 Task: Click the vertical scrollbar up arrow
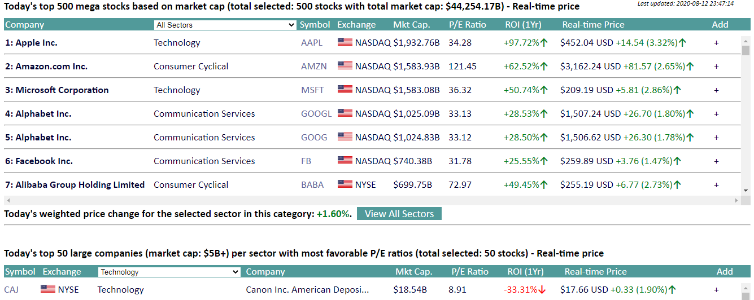746,40
